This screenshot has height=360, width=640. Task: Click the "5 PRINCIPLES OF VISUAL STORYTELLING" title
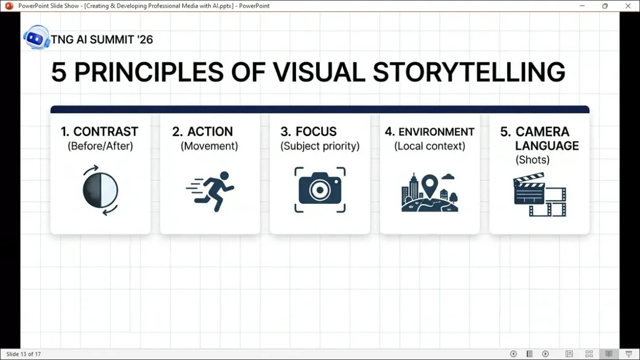(x=308, y=72)
